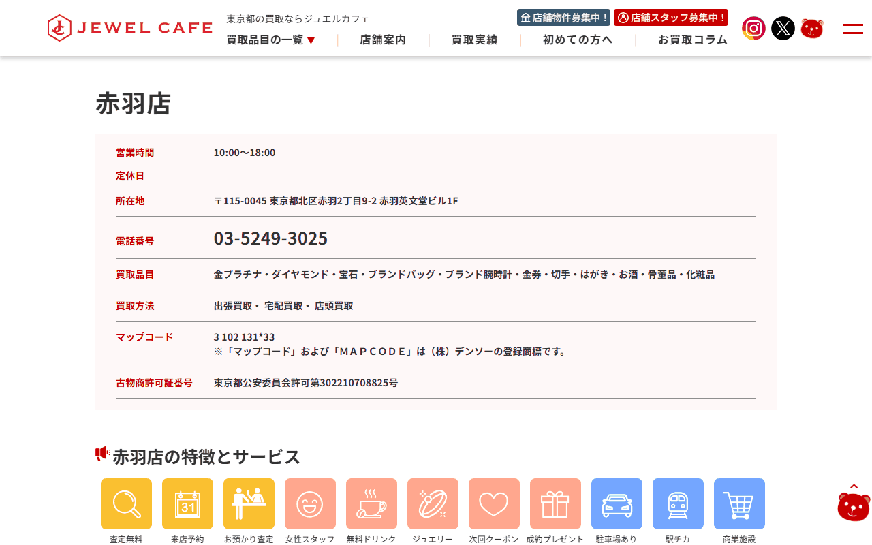Image resolution: width=872 pixels, height=545 pixels.
Task: Click the 店舗スタッフ募集中！ button
Action: point(671,18)
